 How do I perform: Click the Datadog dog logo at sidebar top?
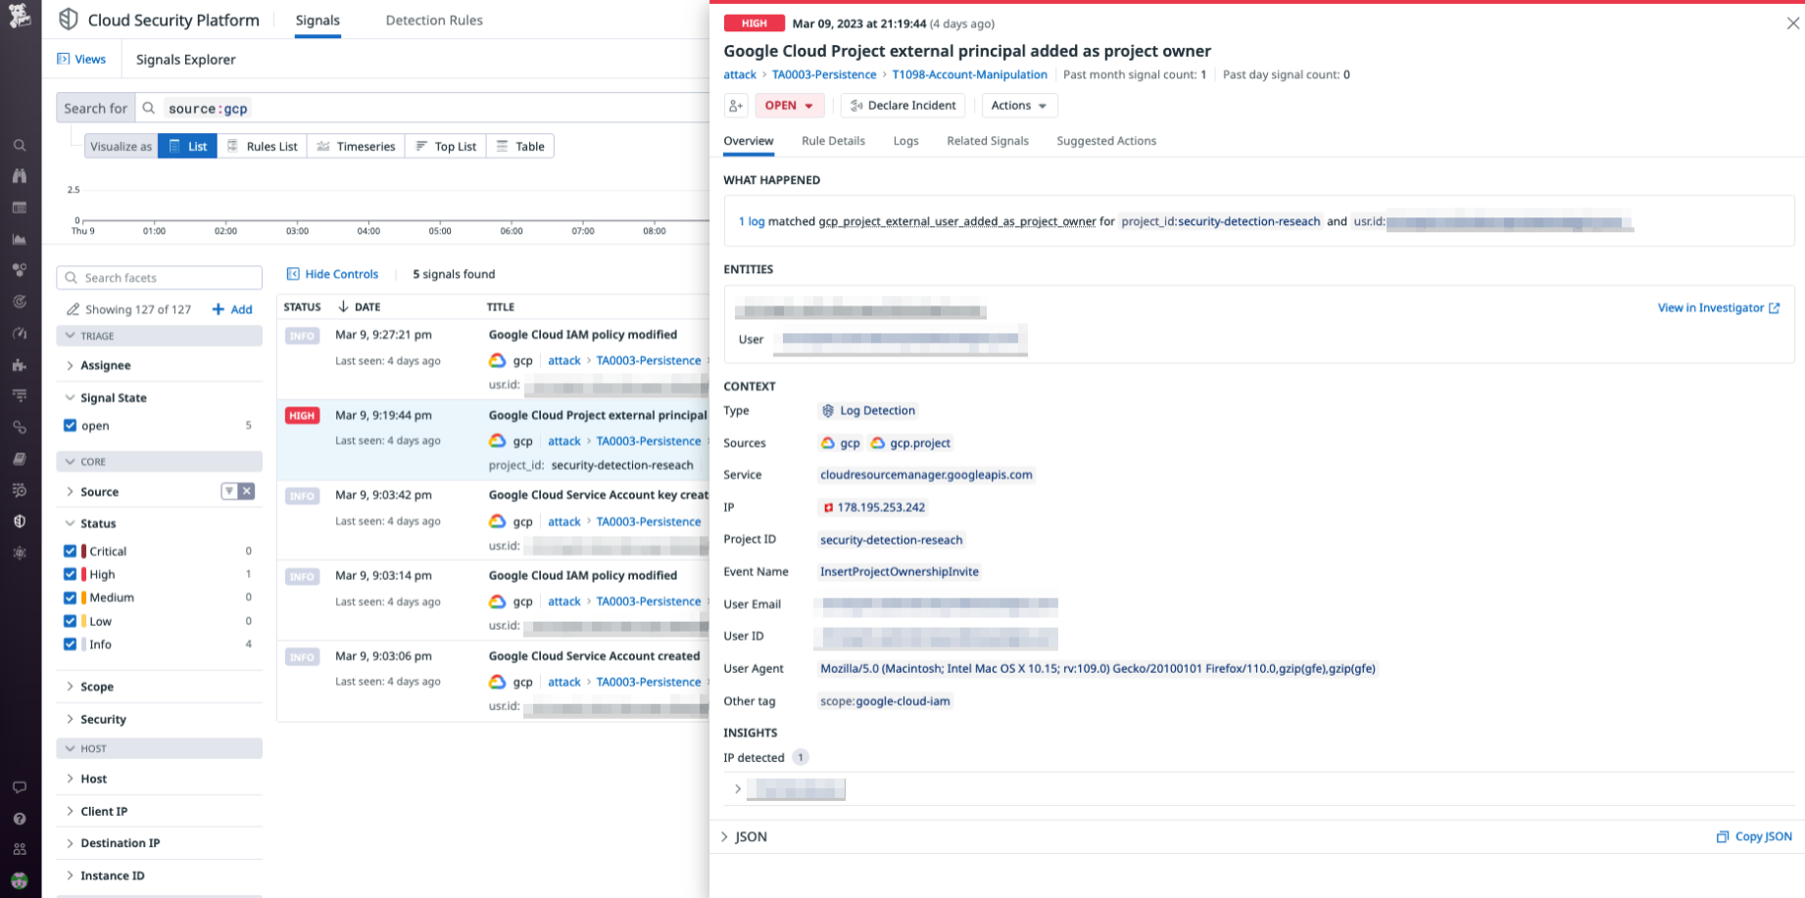pos(20,16)
